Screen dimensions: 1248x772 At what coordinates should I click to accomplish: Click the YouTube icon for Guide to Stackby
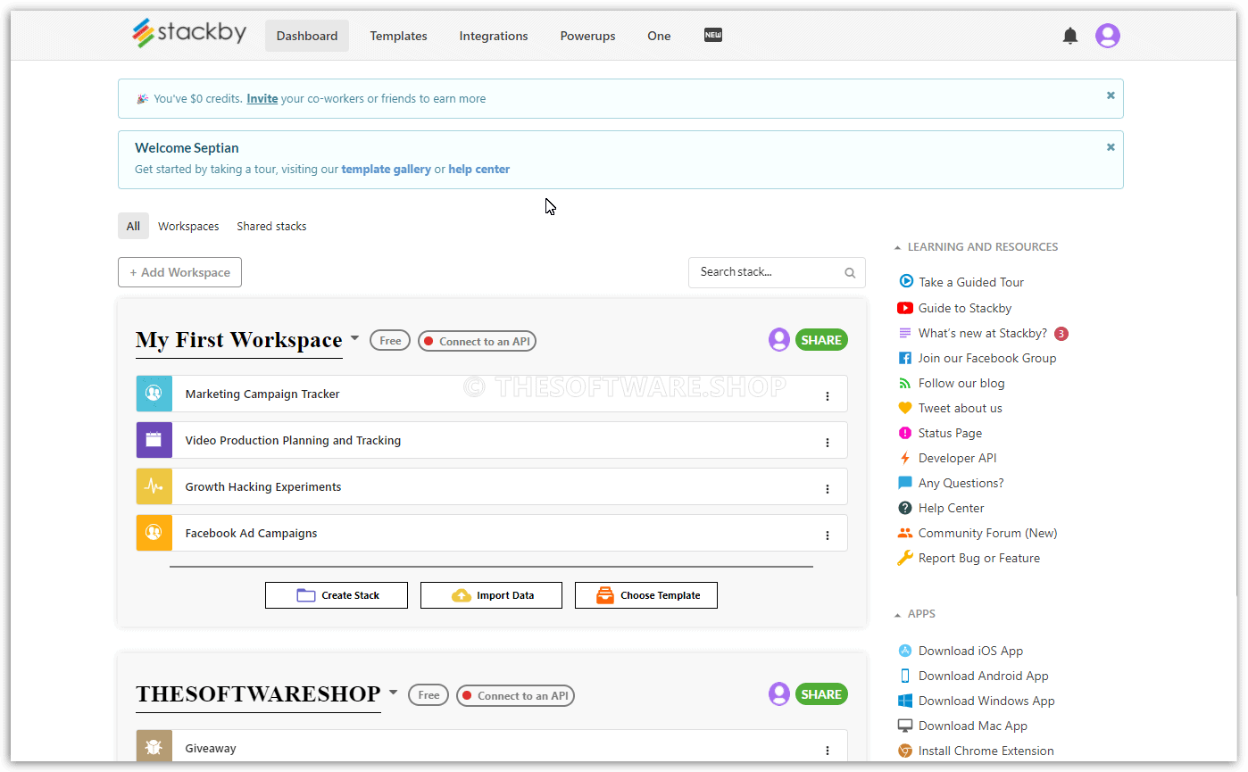pos(905,308)
